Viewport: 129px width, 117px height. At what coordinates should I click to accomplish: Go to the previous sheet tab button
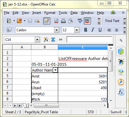click(x=10, y=106)
